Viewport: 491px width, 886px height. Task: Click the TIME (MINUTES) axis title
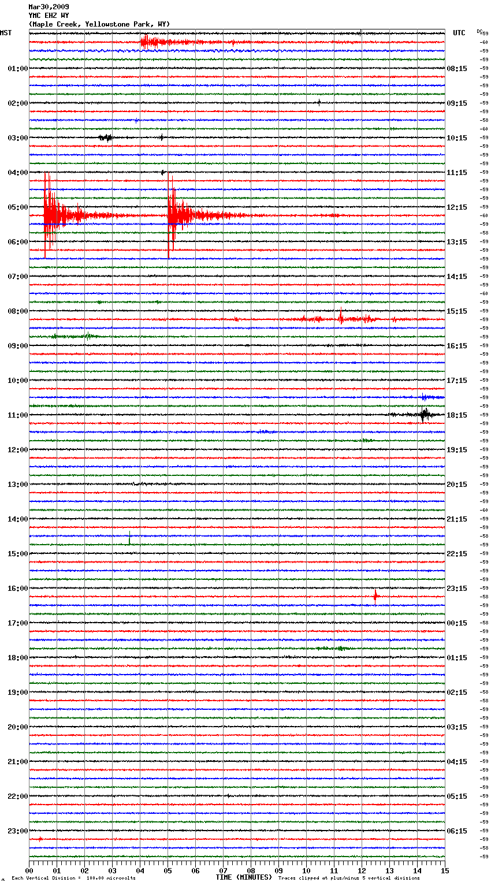click(x=244, y=877)
